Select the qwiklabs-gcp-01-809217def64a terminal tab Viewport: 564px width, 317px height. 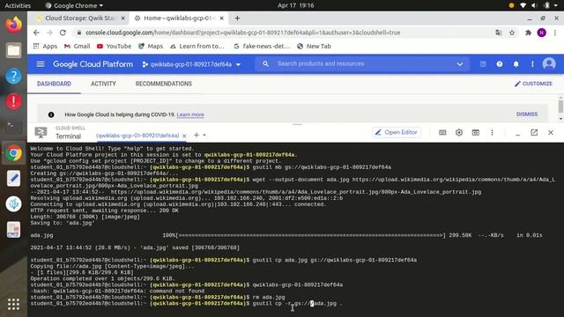137,136
